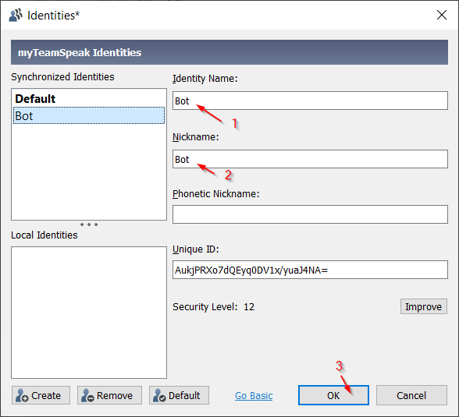The width and height of the screenshot is (459, 417).
Task: Click the Local Identities list box
Action: click(89, 313)
